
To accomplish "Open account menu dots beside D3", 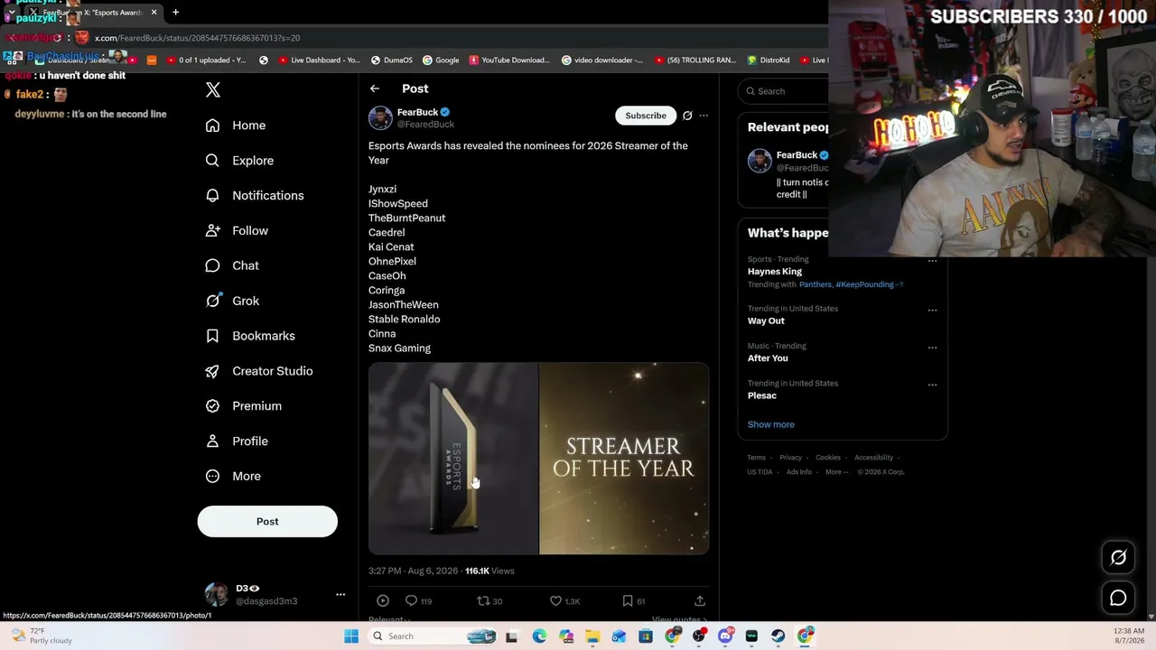I will tap(340, 594).
